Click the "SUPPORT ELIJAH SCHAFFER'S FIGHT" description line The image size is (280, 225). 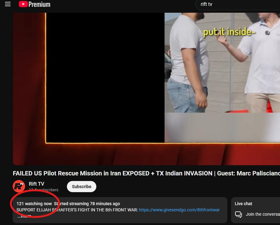pos(77,210)
